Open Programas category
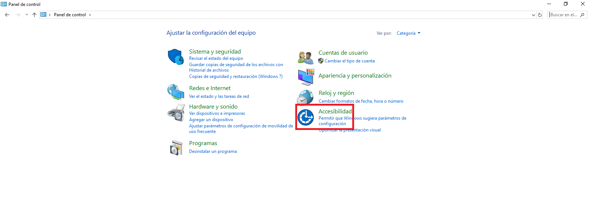 pos(203,143)
